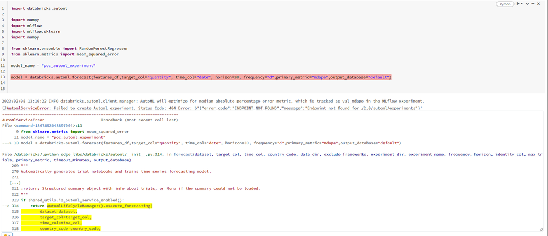This screenshot has height=236, width=548.
Task: Click the import mlflow.sklearn line
Action: (36, 32)
